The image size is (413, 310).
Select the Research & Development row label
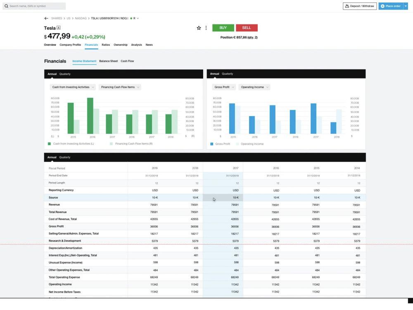[x=65, y=241]
